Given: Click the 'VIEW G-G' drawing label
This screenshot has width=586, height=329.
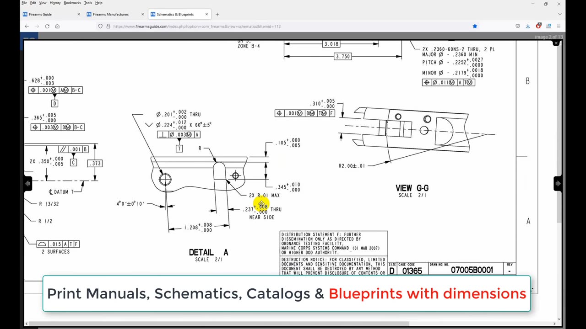Looking at the screenshot, I should point(412,188).
